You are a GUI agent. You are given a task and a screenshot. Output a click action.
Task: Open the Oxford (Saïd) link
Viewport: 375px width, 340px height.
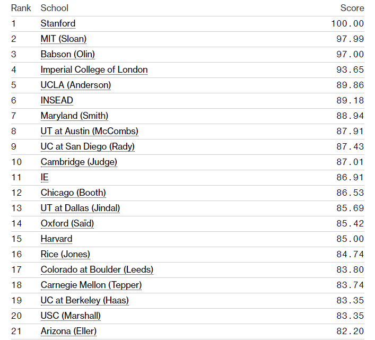point(67,223)
